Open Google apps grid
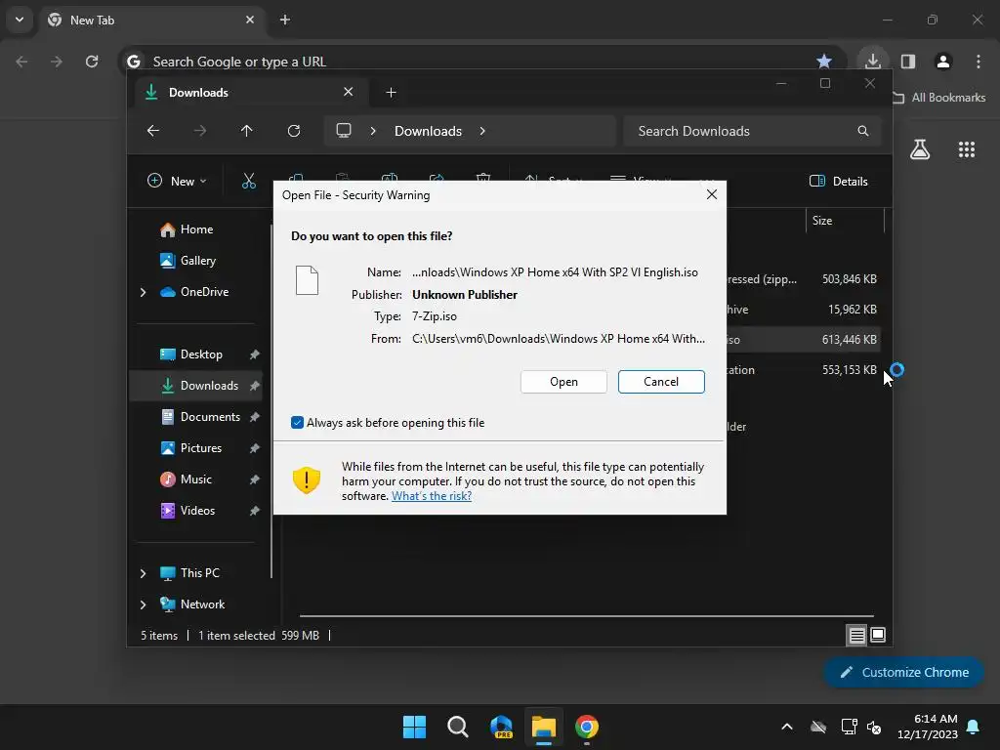Image resolution: width=1000 pixels, height=750 pixels. (967, 149)
